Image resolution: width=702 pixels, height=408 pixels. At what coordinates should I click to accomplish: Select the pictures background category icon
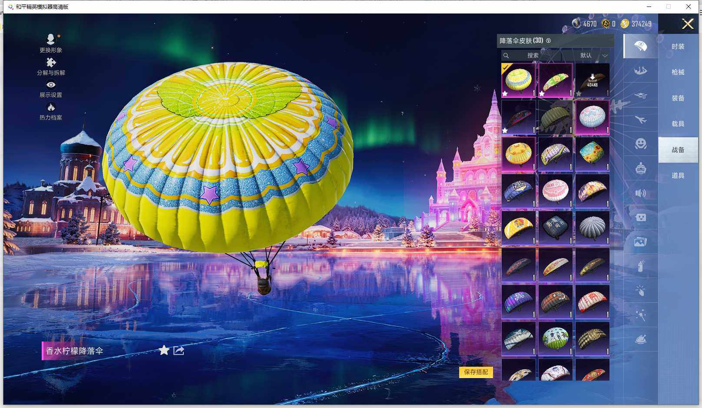tap(640, 242)
